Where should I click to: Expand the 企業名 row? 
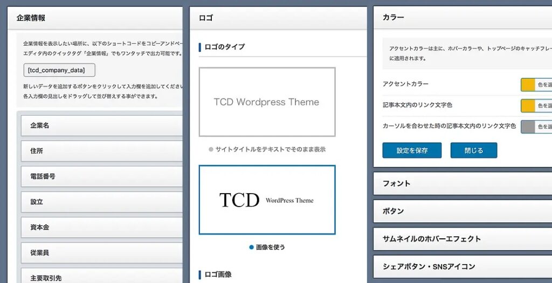click(x=102, y=125)
